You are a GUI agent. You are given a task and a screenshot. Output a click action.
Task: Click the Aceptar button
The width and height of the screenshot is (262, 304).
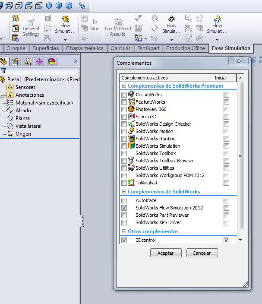pyautogui.click(x=166, y=253)
